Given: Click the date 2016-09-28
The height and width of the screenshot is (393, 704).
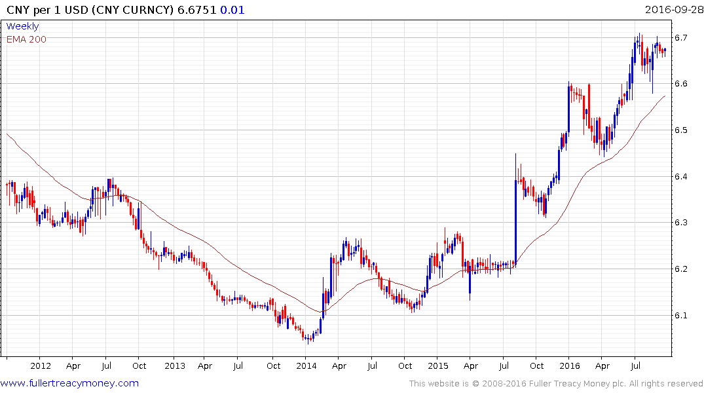Looking at the screenshot, I should tap(674, 9).
